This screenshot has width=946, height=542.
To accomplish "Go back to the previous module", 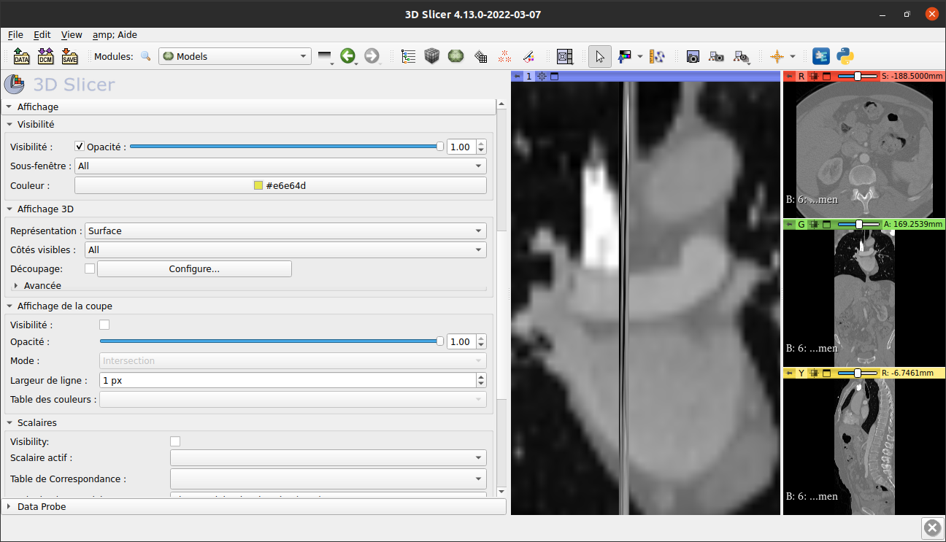I will coord(348,56).
